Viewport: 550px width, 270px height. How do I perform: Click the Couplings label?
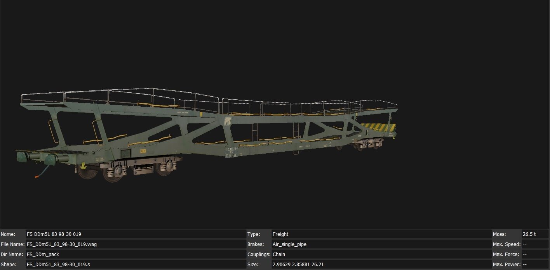tap(259, 254)
